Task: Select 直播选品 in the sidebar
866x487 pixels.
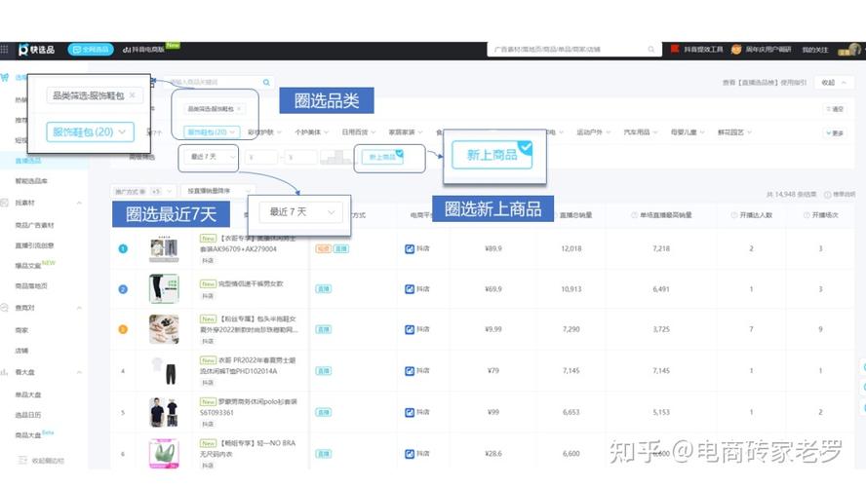Action: click(28, 161)
